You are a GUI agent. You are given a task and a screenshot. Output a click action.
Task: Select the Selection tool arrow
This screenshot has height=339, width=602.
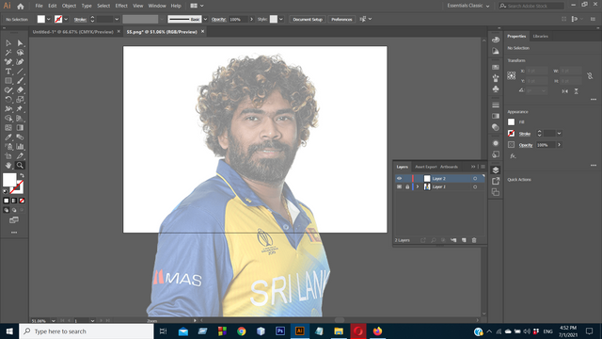[8, 43]
